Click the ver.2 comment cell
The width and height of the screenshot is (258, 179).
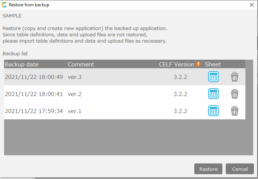click(x=75, y=94)
